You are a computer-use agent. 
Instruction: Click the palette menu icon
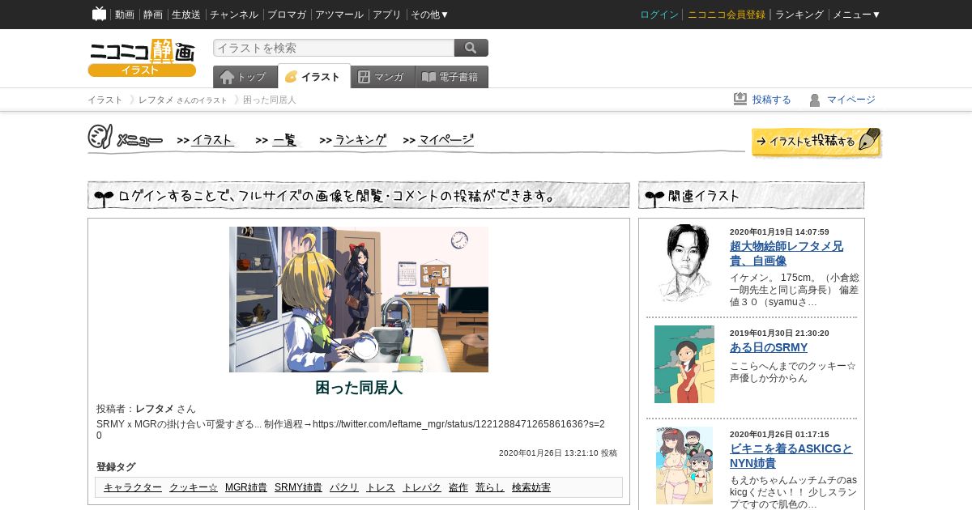tap(100, 137)
